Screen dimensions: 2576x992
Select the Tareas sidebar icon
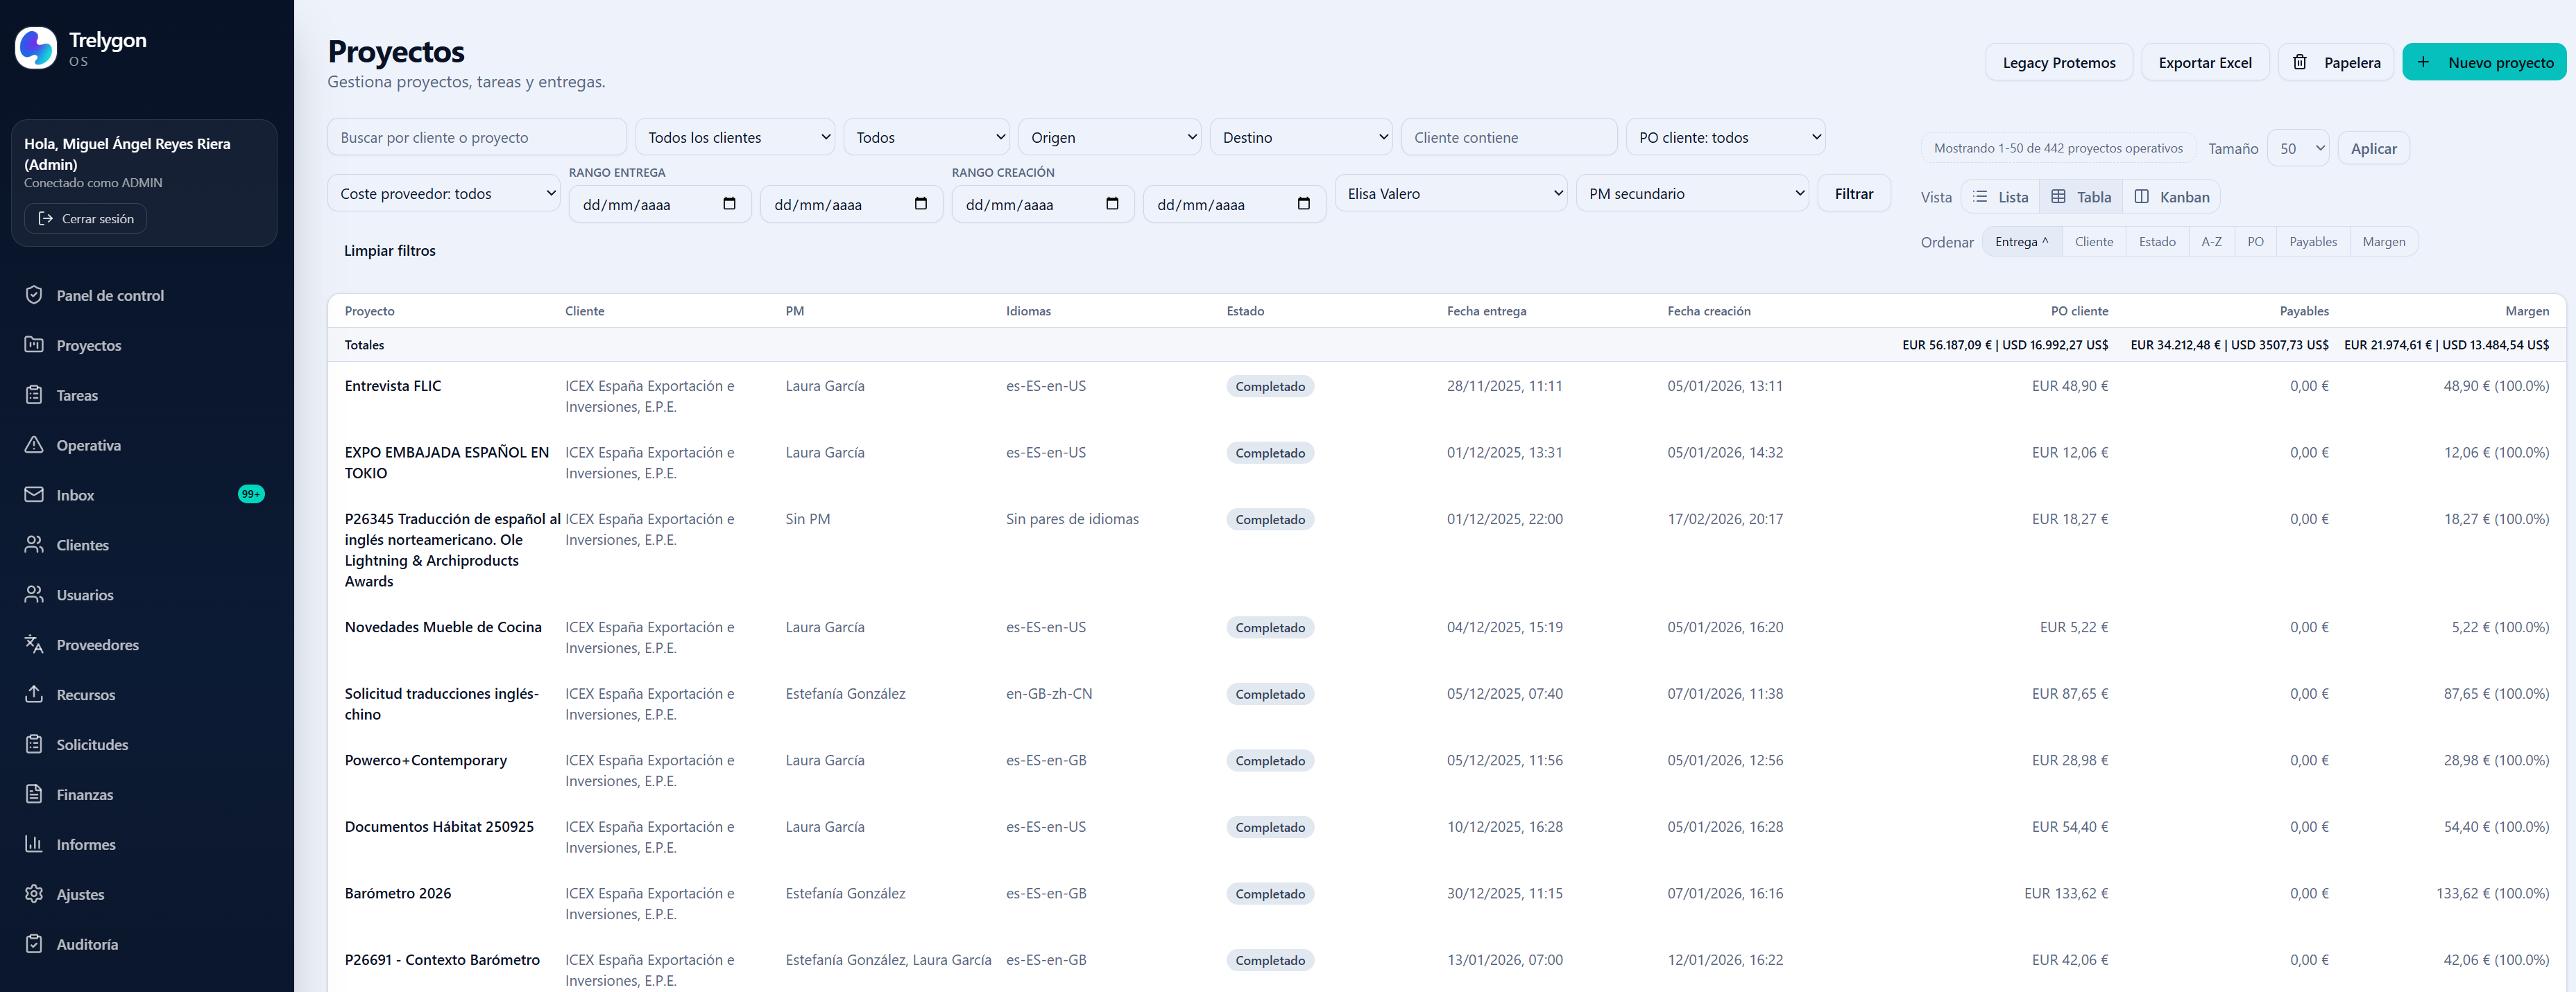coord(77,394)
